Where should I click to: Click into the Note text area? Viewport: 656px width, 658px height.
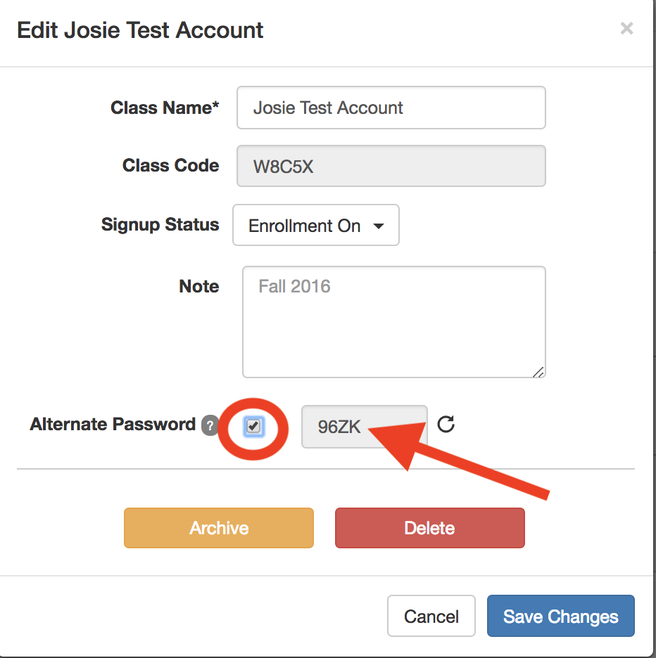(393, 322)
